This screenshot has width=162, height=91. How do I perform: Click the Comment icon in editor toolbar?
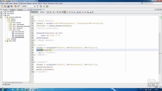[88, 12]
